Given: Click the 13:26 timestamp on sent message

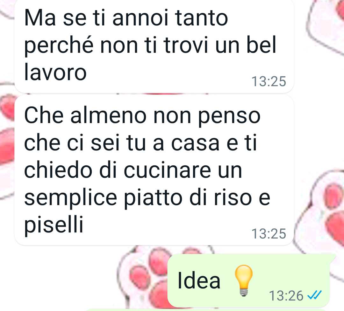Looking at the screenshot, I should pyautogui.click(x=286, y=296).
